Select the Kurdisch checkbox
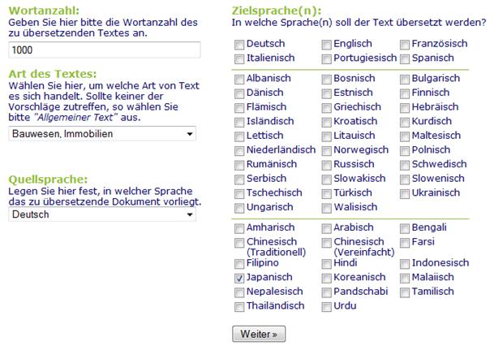 pyautogui.click(x=405, y=122)
